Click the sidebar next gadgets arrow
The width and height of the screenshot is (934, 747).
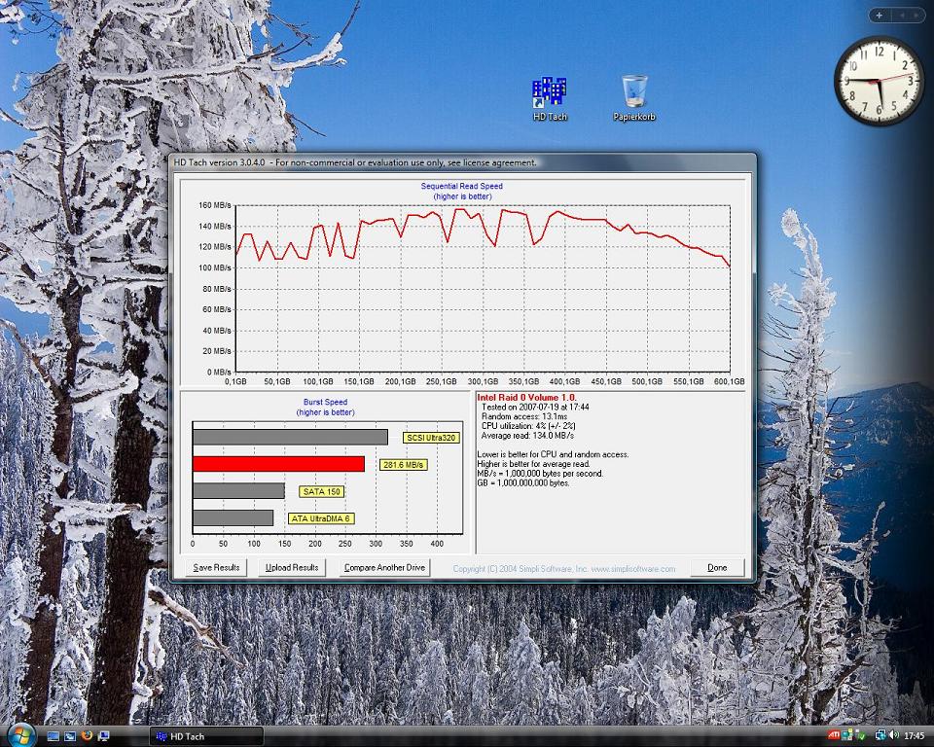(x=915, y=16)
